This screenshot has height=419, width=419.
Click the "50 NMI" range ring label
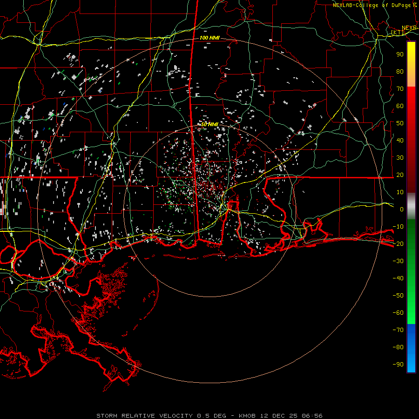(209, 124)
